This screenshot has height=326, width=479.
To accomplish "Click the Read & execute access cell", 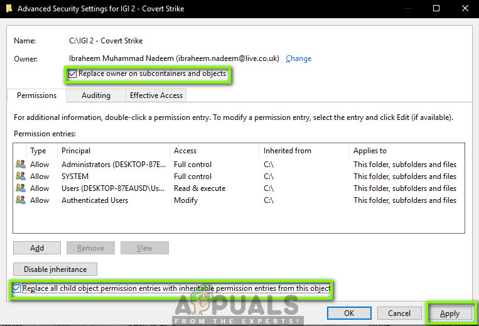I will (x=200, y=188).
